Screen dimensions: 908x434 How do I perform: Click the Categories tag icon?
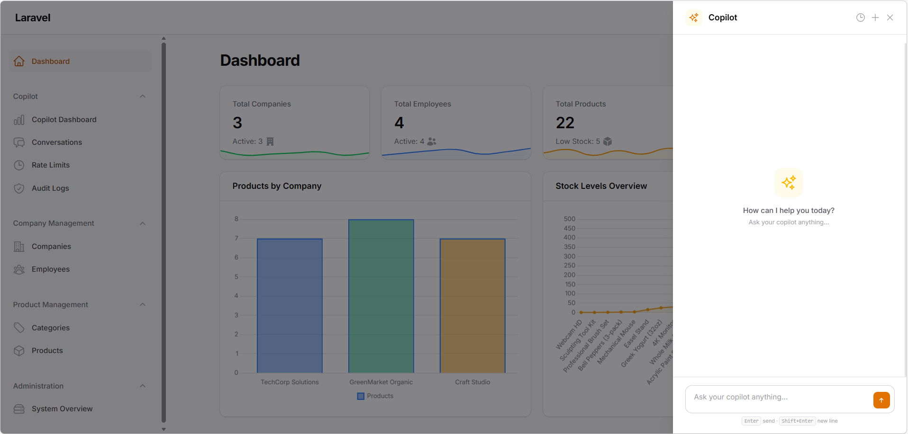19,328
